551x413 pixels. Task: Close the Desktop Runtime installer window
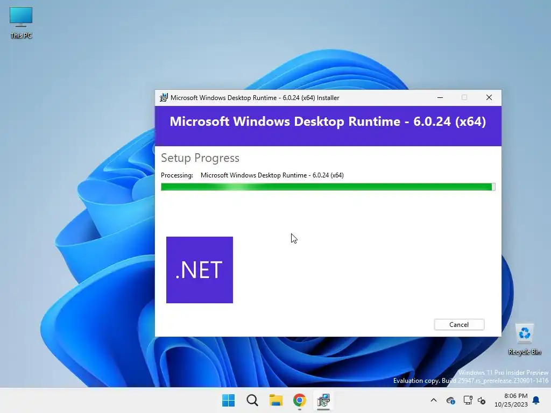coord(489,98)
